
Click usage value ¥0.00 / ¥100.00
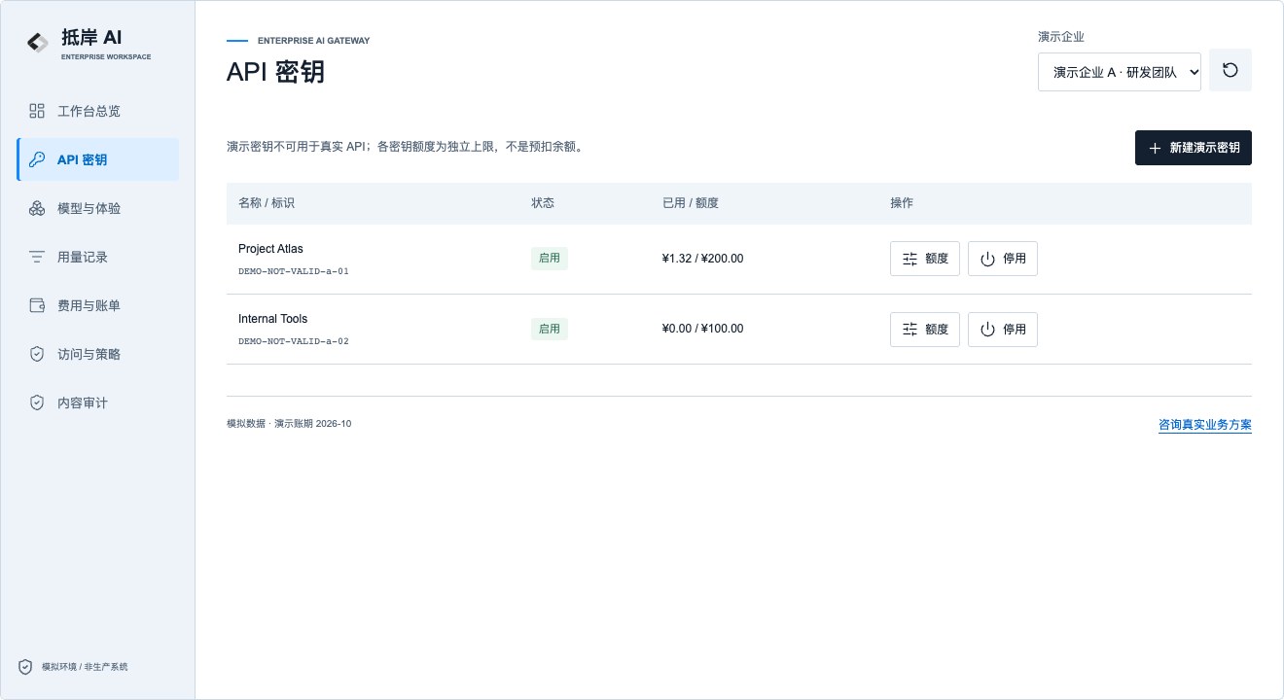[x=702, y=329]
